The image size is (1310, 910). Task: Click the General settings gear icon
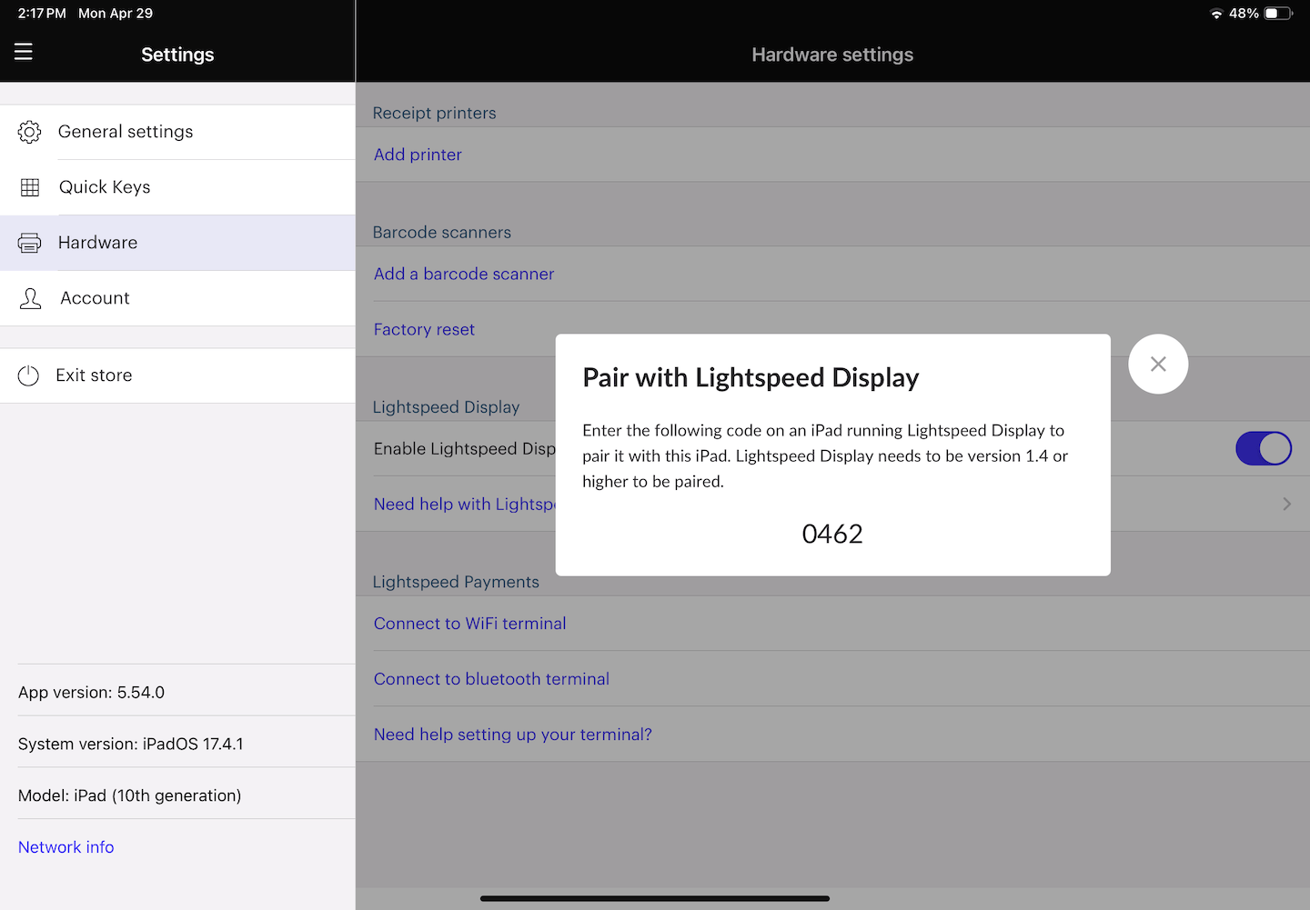[x=29, y=131]
